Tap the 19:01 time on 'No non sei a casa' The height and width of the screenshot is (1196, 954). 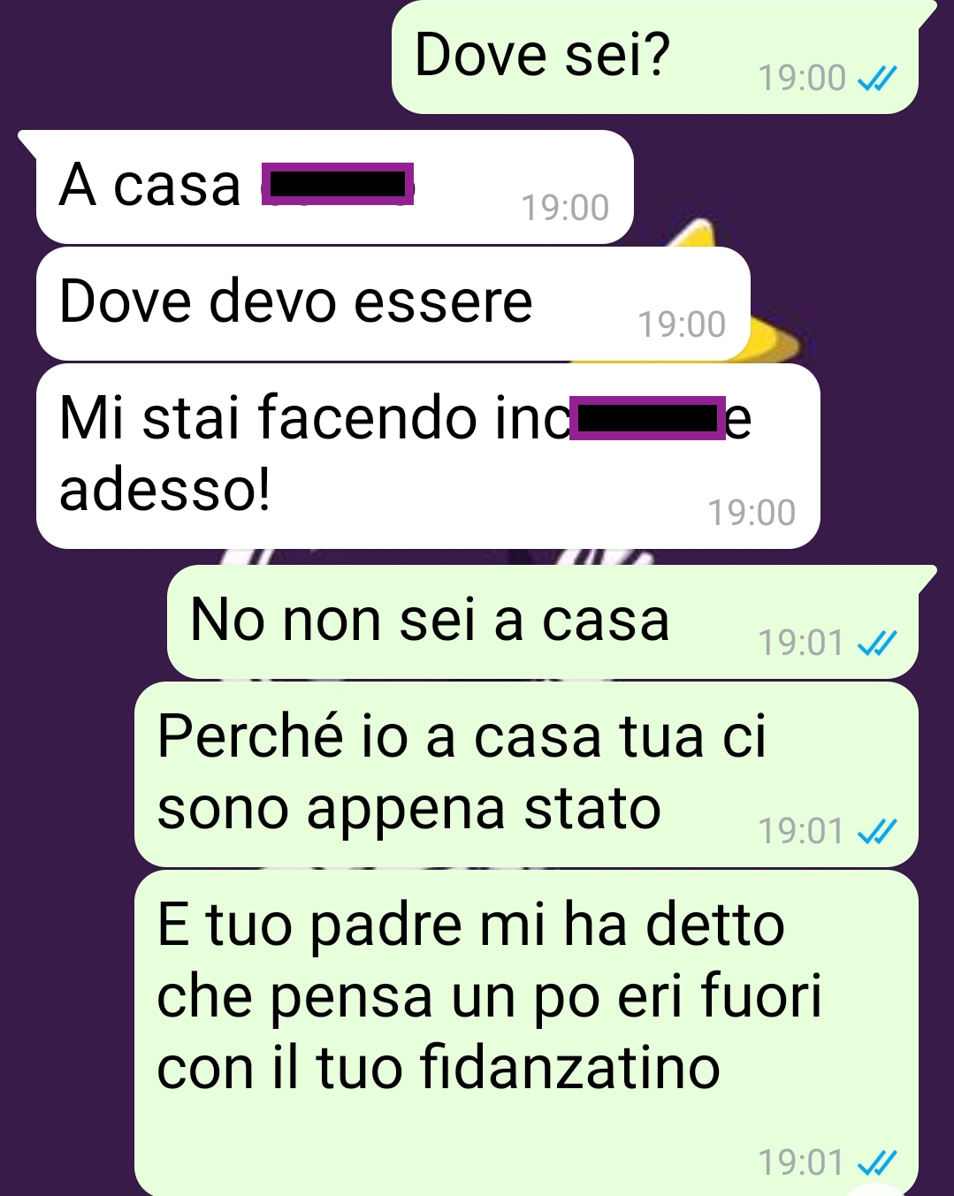[802, 644]
